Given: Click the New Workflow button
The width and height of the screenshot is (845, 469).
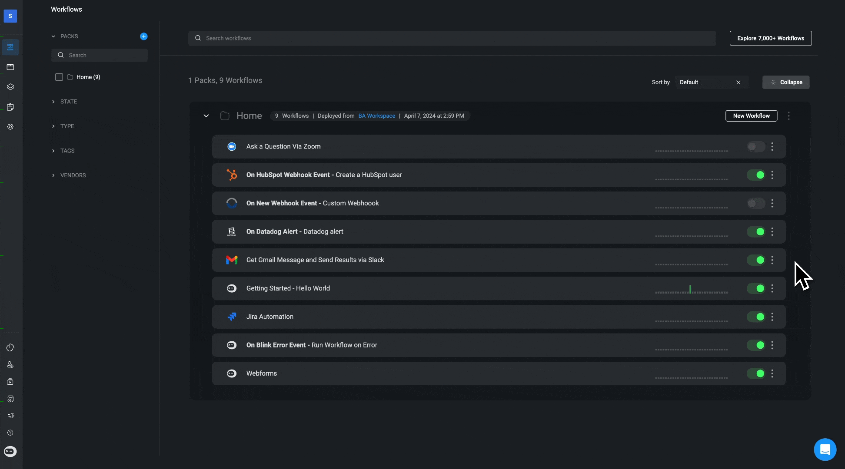Looking at the screenshot, I should click(751, 116).
